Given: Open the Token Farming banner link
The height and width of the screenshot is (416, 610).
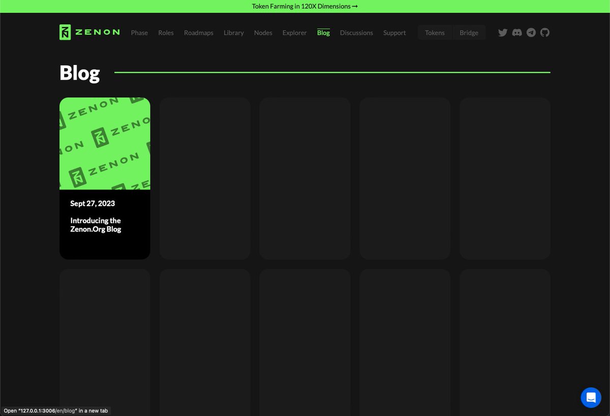Looking at the screenshot, I should [305, 6].
